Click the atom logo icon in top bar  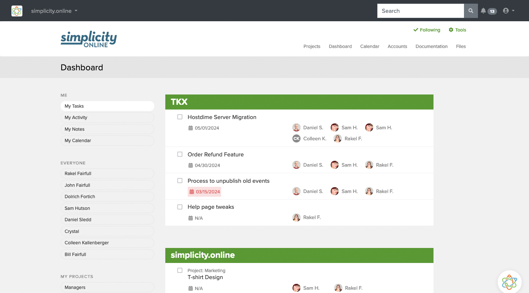(17, 11)
